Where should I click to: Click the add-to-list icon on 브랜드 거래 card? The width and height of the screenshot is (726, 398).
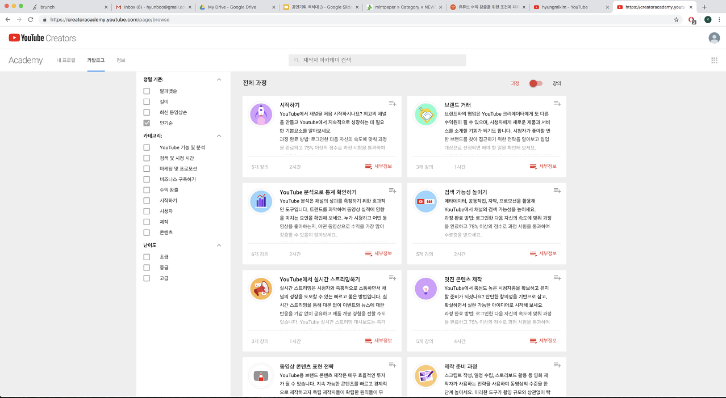click(x=557, y=103)
